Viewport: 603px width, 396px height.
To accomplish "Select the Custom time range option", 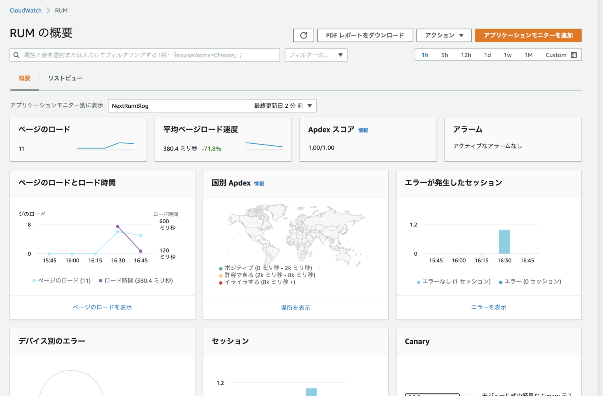I will coord(556,55).
